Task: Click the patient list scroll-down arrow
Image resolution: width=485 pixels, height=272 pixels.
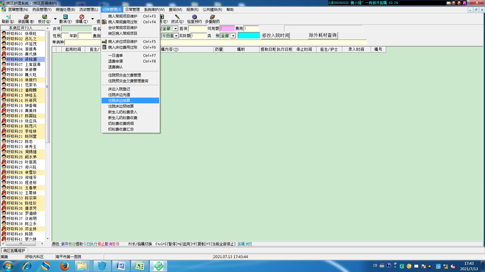Action: tap(47, 239)
